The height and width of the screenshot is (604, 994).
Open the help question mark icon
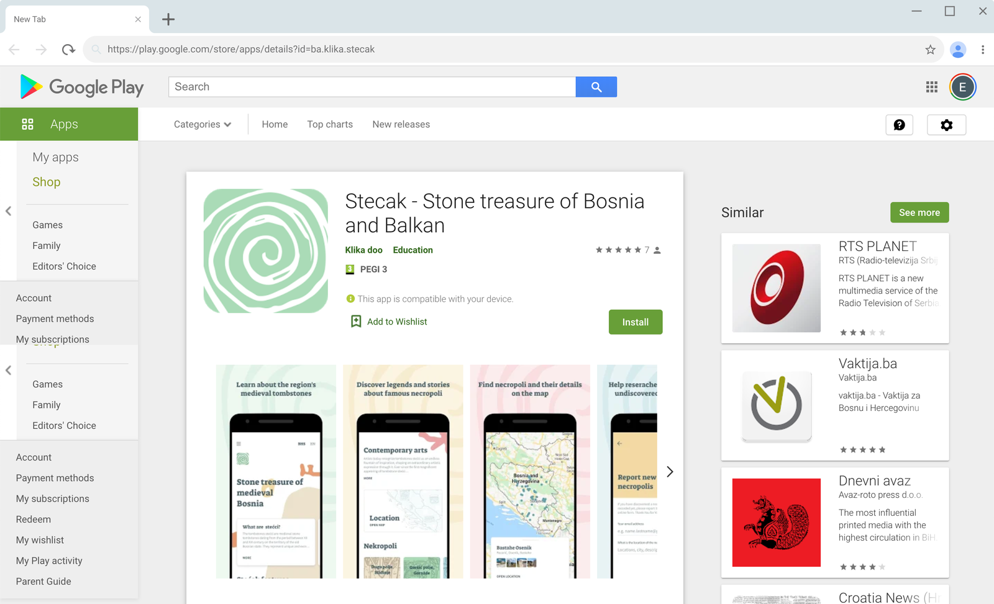[899, 125]
